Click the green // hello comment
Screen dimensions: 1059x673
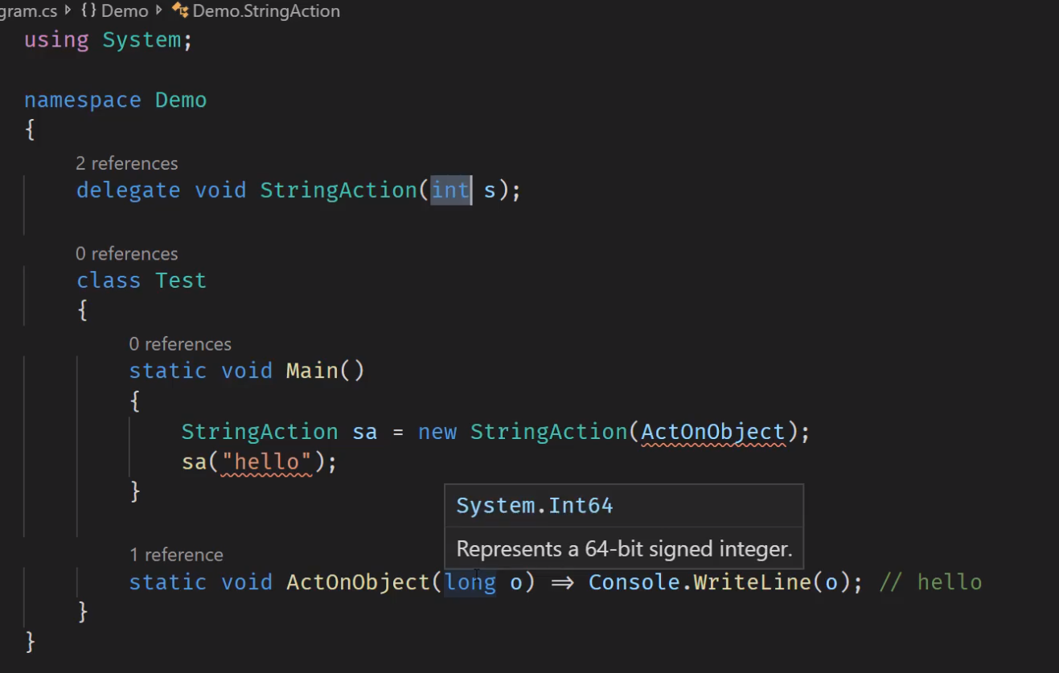931,582
